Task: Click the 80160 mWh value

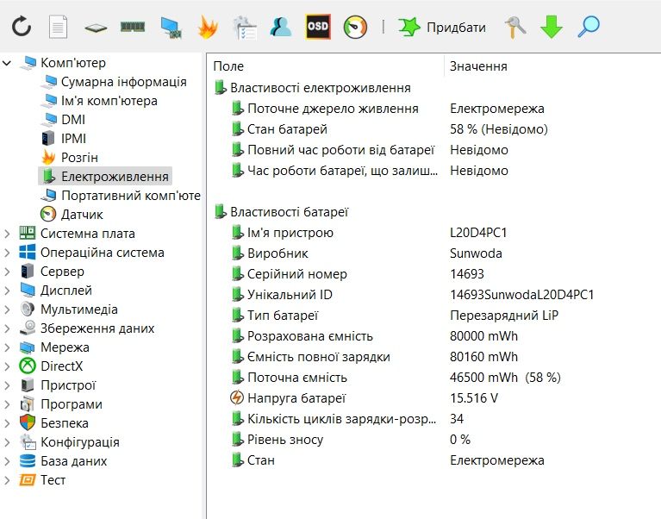Action: pos(483,357)
